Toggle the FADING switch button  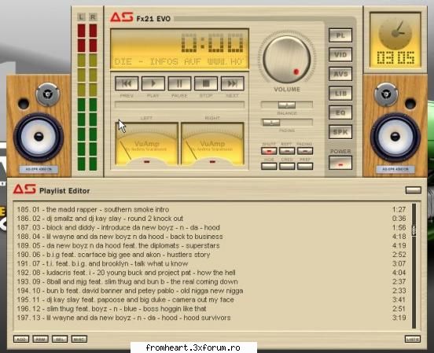point(305,151)
